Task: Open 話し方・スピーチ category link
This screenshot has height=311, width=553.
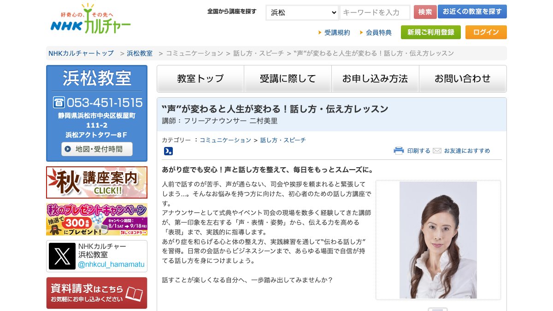Action: coord(283,140)
